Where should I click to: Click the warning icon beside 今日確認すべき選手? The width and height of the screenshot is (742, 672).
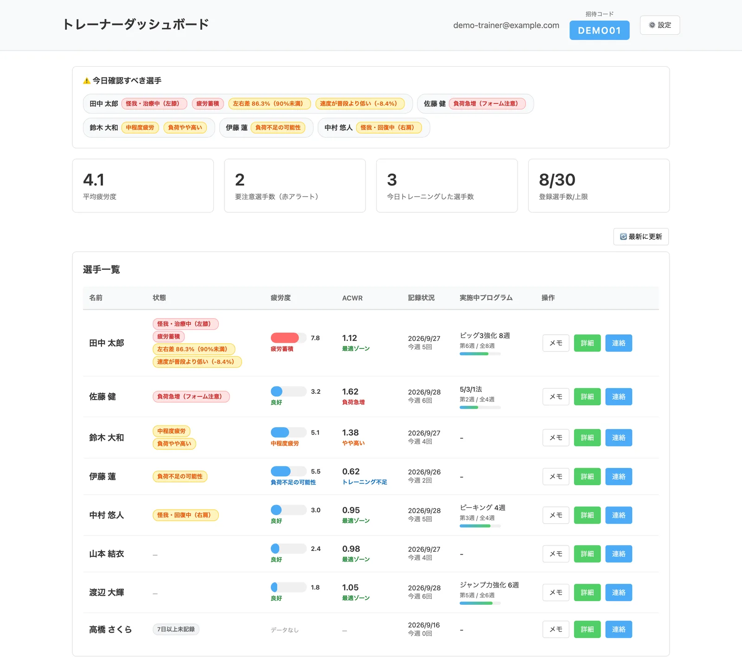(87, 81)
